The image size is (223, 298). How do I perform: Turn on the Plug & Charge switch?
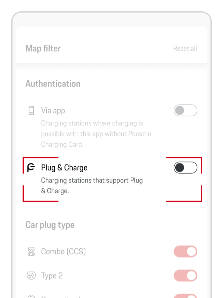click(185, 167)
